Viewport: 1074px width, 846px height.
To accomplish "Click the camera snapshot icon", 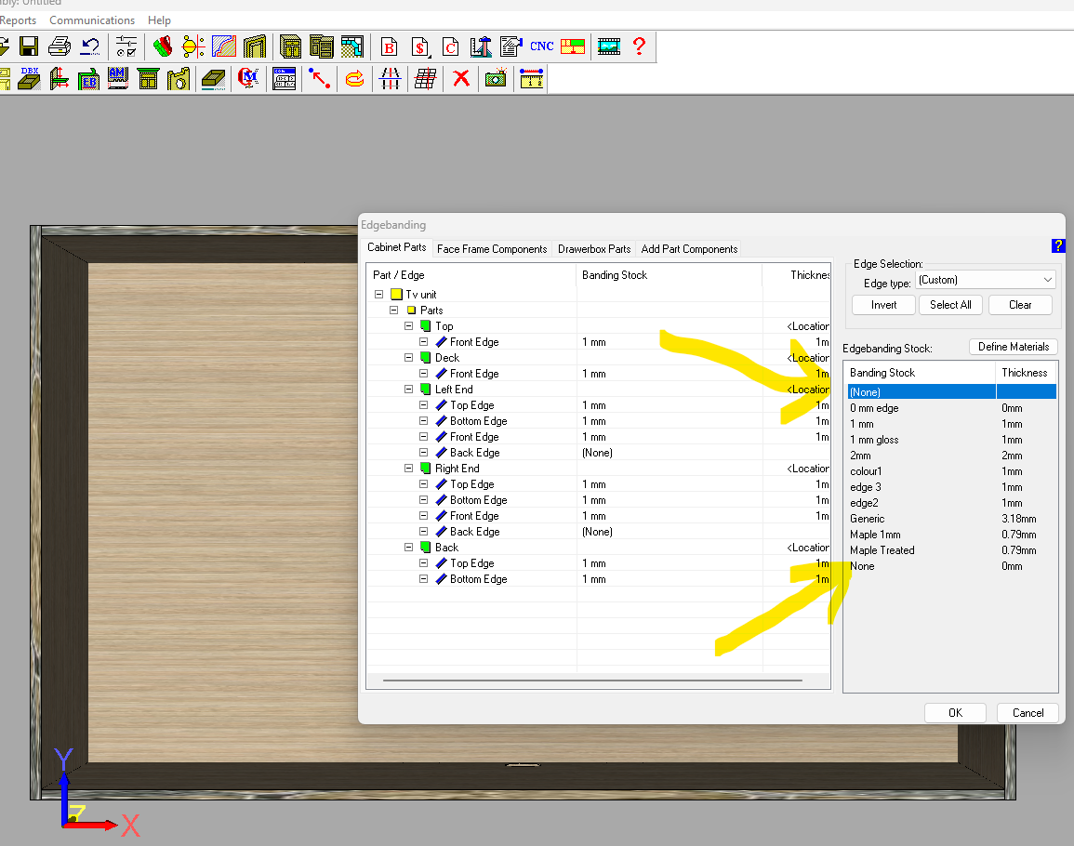I will tap(496, 78).
